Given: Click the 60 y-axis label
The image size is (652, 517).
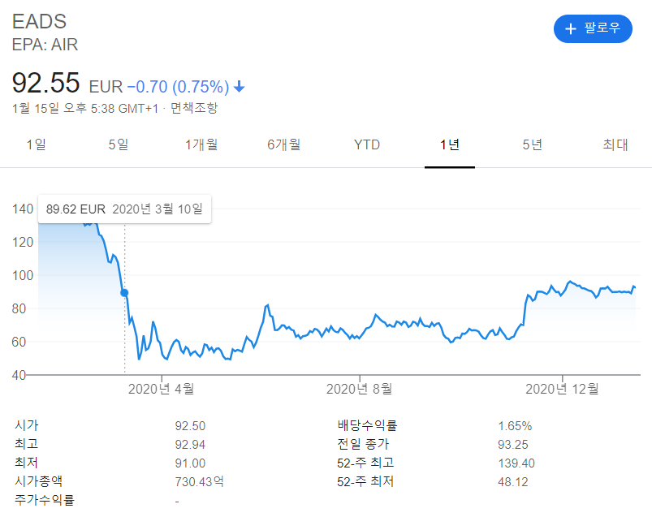Looking at the screenshot, I should tap(19, 342).
